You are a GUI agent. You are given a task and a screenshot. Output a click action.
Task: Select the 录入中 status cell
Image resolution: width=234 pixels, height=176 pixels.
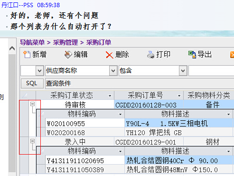[75, 142]
